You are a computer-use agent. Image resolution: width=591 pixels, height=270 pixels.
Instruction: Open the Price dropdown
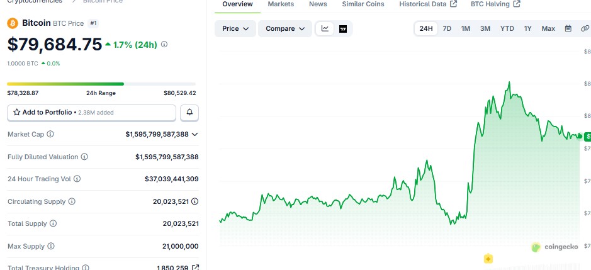coord(235,29)
